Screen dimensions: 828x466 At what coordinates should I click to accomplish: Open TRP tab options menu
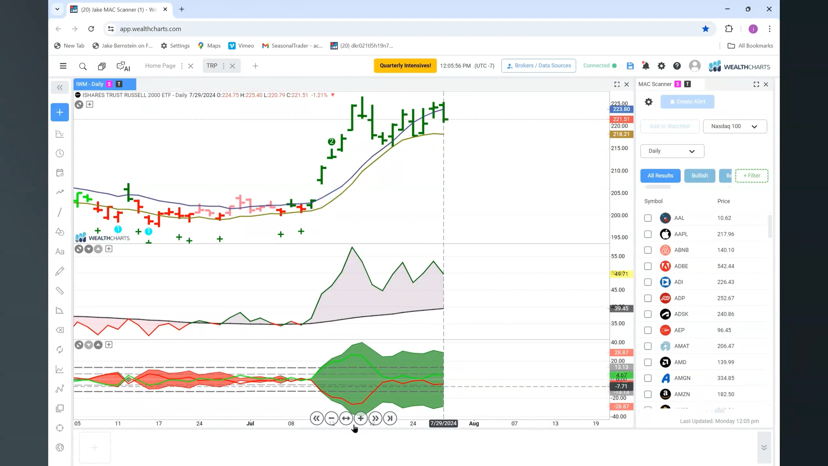click(223, 66)
